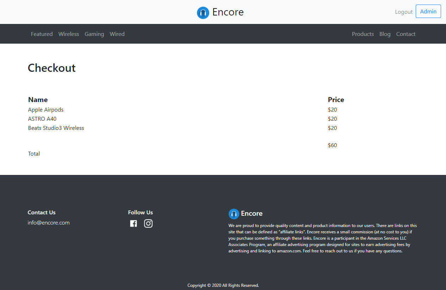Open the Instagram icon under Follow Us
Viewport: 446px width, 290px height.
[148, 223]
